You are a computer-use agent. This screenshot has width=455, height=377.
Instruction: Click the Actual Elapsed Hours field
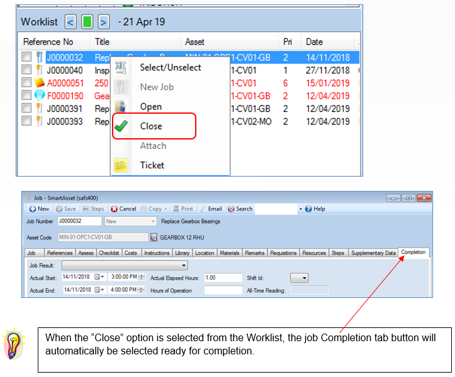[223, 278]
